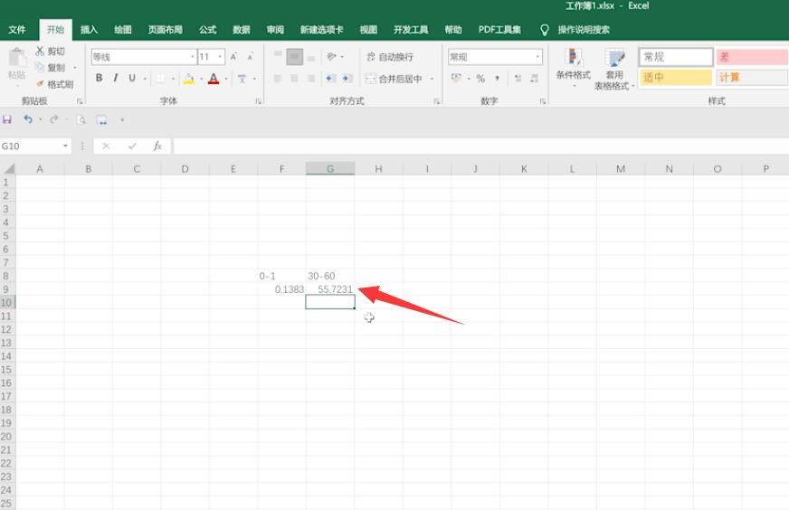Save the workbook from quick access toolbar

(7, 119)
